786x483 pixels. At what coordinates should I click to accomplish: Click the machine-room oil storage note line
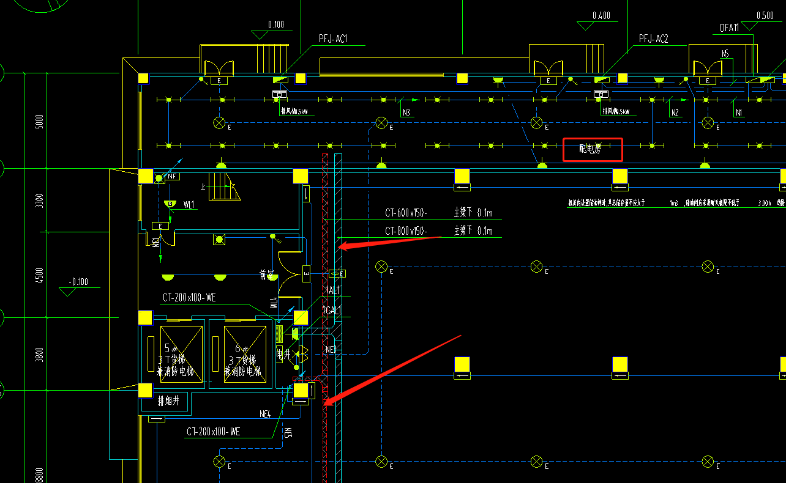(x=676, y=201)
